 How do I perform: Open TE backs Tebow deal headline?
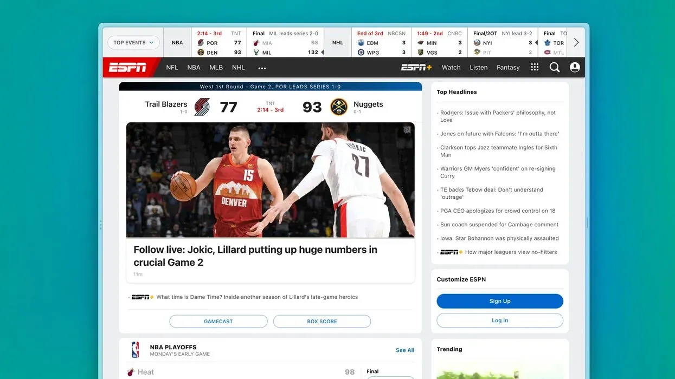pos(492,193)
